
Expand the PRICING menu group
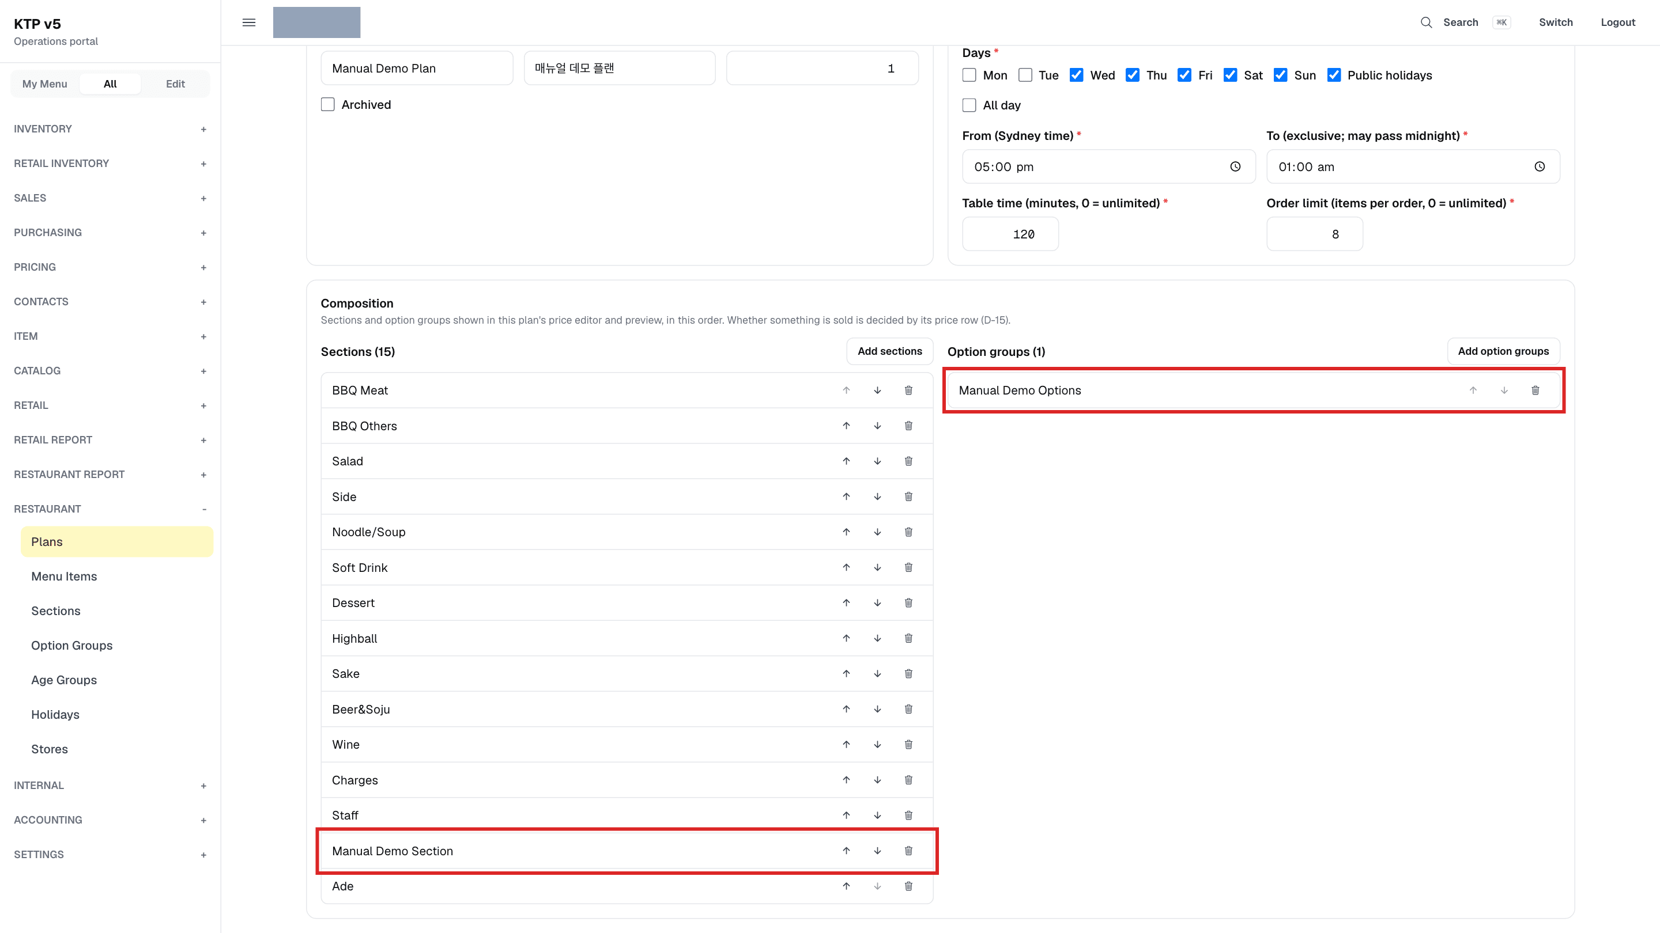pyautogui.click(x=110, y=267)
